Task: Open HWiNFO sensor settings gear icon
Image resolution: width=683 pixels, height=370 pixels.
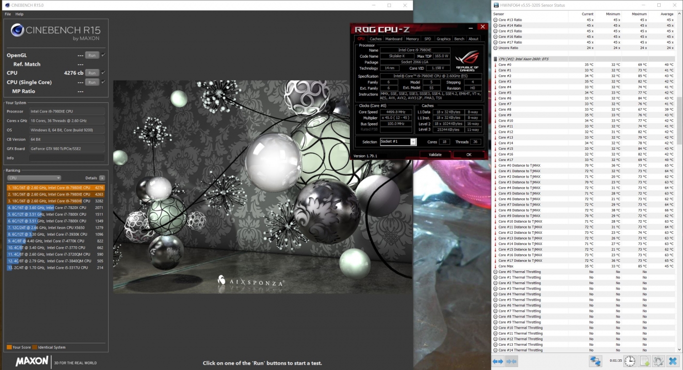Action: coord(658,361)
